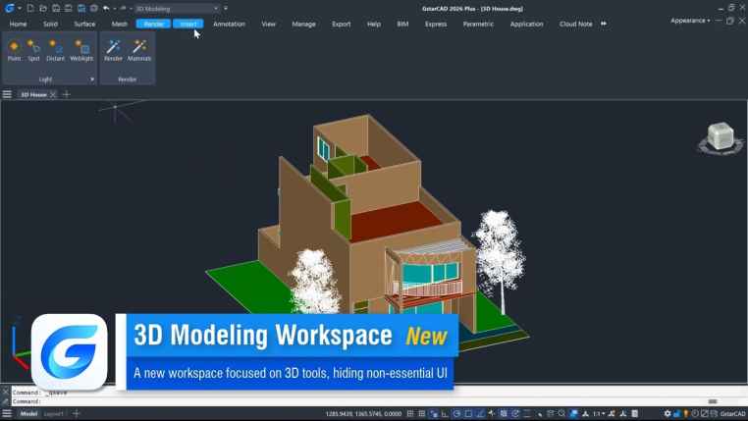Open the annotation scale 1:1 dropdown
The width and height of the screenshot is (748, 421).
pyautogui.click(x=598, y=413)
